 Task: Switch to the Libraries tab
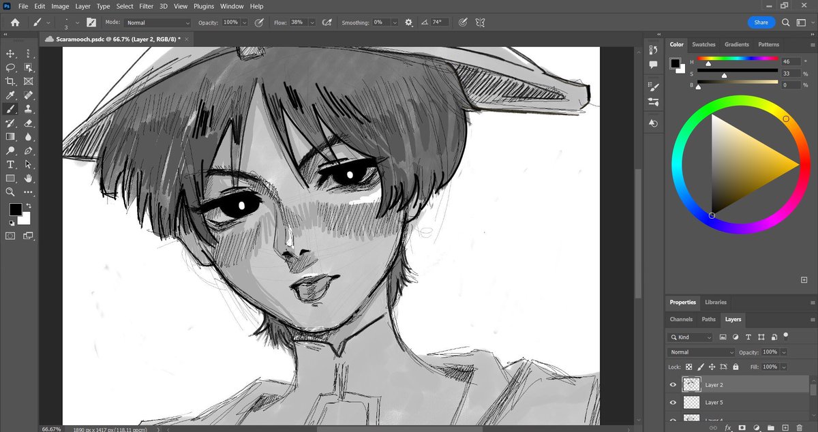point(715,302)
